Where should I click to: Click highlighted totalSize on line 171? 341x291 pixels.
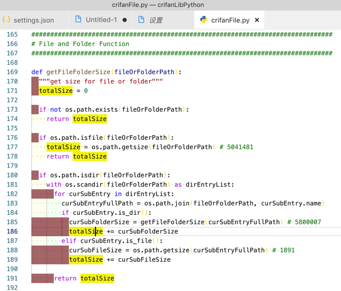(x=56, y=91)
